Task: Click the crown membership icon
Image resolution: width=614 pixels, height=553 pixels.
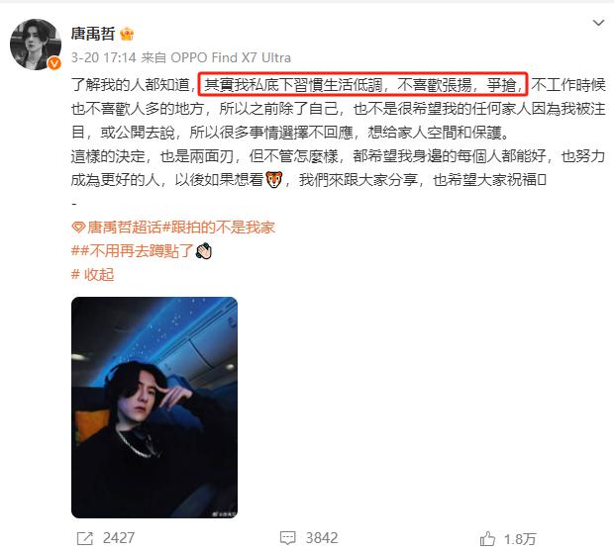Action: click(x=127, y=34)
